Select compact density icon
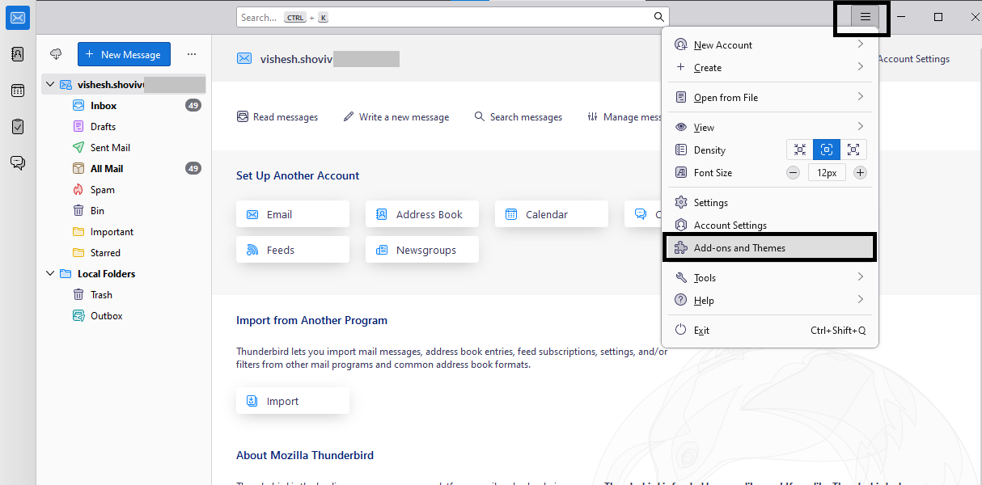This screenshot has width=982, height=485. click(x=800, y=150)
